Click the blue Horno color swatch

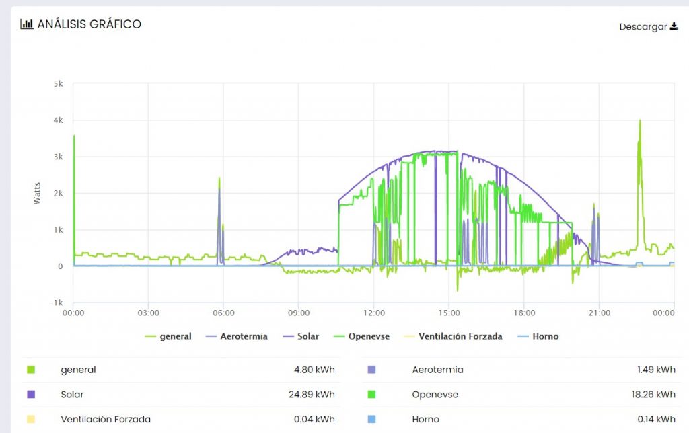tap(372, 420)
